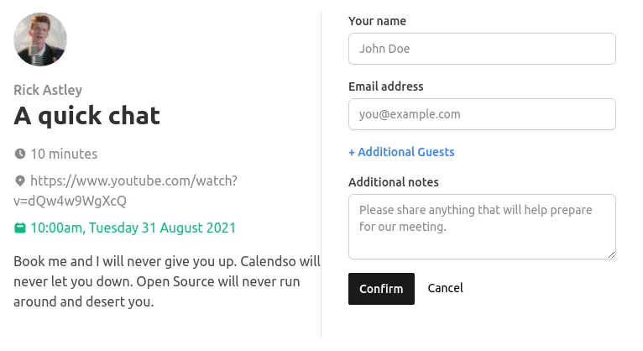Focus the Your name input field
The image size is (643, 351).
482,49
